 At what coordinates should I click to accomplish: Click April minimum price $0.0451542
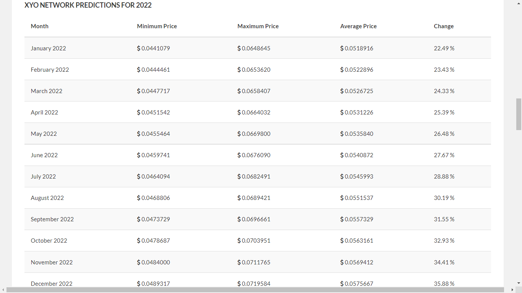[154, 113]
